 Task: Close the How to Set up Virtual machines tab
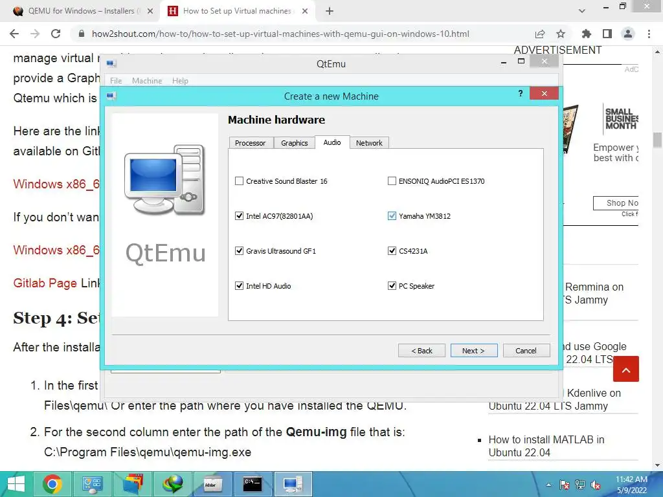pyautogui.click(x=305, y=11)
